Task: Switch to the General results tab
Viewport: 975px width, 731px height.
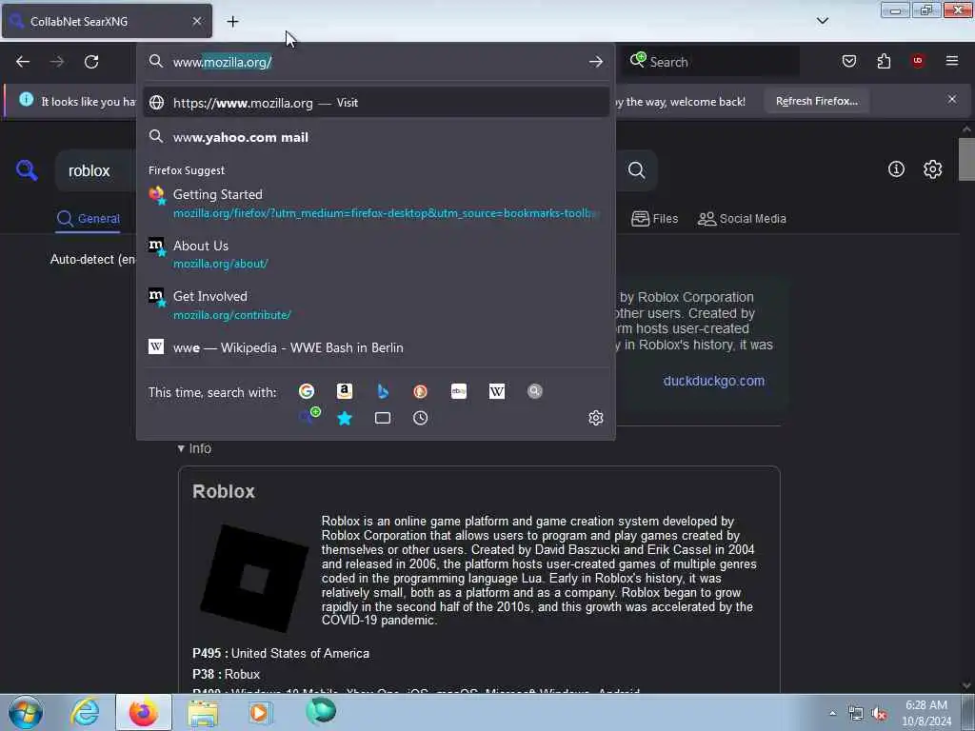Action: 89,219
